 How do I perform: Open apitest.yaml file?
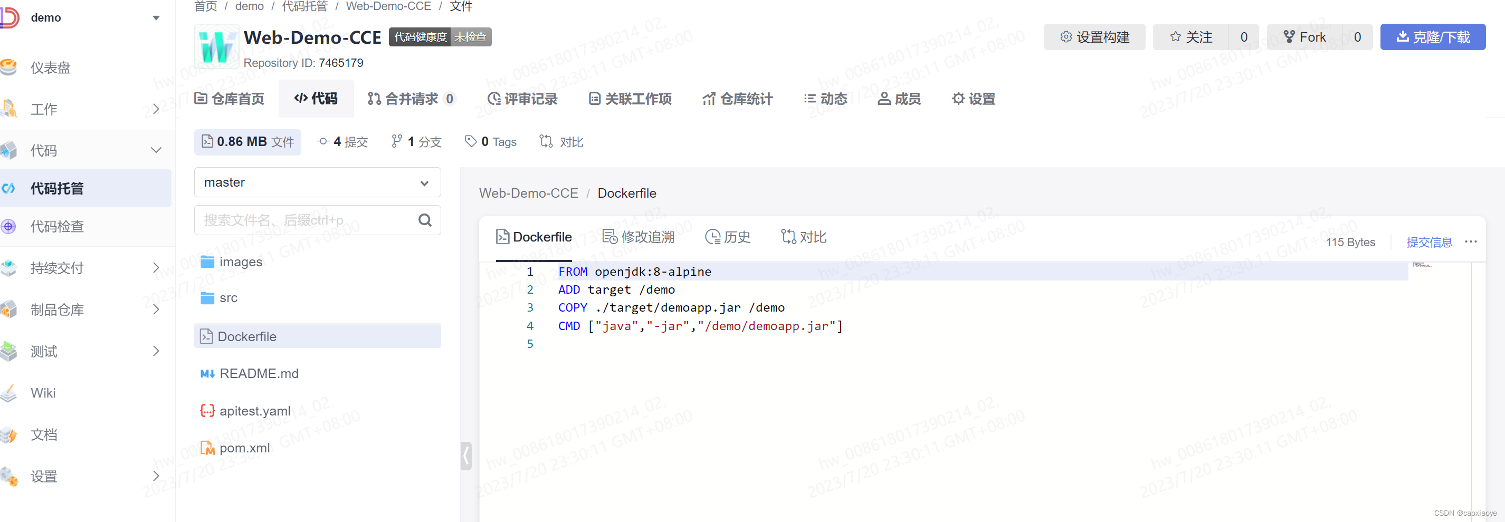245,411
